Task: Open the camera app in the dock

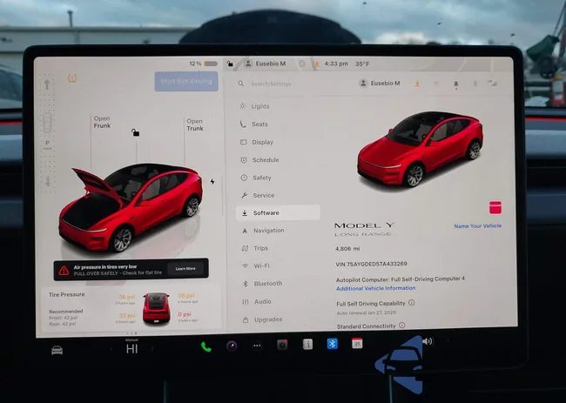Action: click(282, 345)
